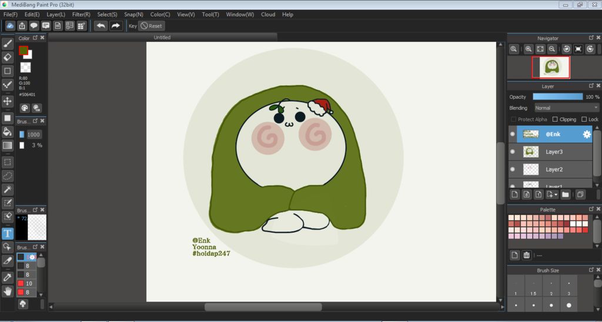
Task: Select the Layer3 layer row
Action: tap(550, 152)
